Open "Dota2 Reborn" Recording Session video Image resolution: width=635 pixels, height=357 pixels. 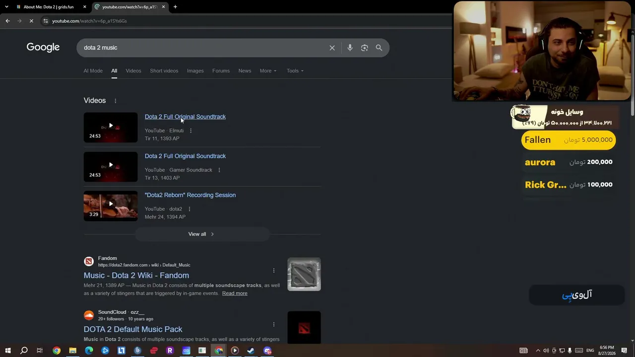pyautogui.click(x=190, y=195)
